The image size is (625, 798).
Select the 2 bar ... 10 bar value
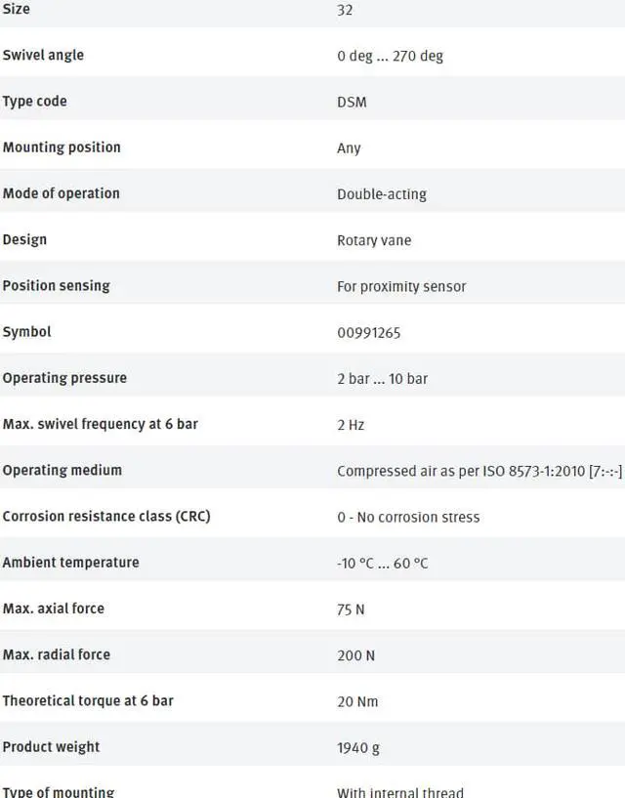(x=382, y=379)
